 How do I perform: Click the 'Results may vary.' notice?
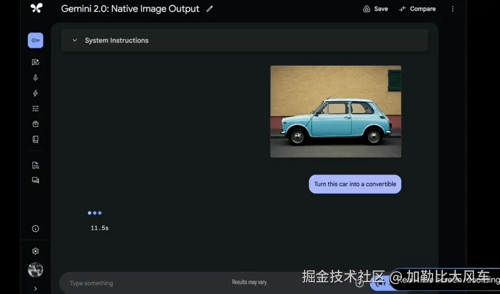click(249, 282)
